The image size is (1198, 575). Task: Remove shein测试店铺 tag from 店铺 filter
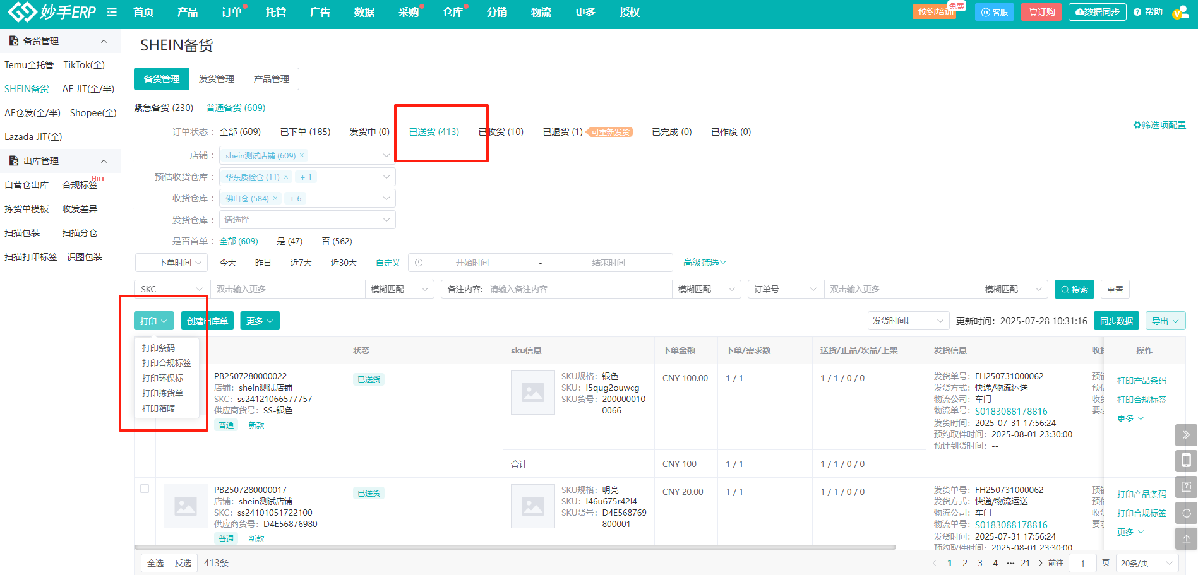click(302, 155)
